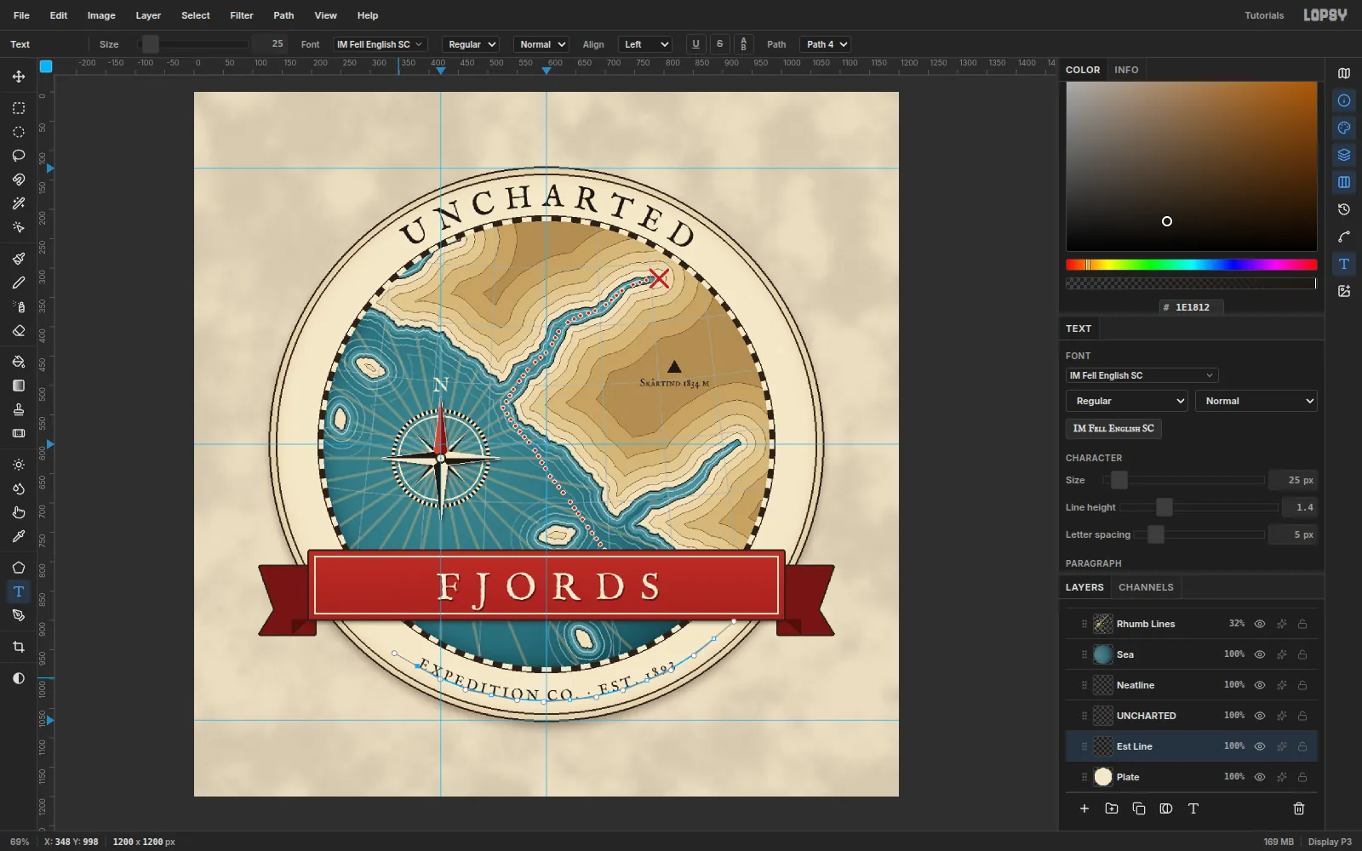Open the Path menu
The height and width of the screenshot is (851, 1362).
coord(283,15)
